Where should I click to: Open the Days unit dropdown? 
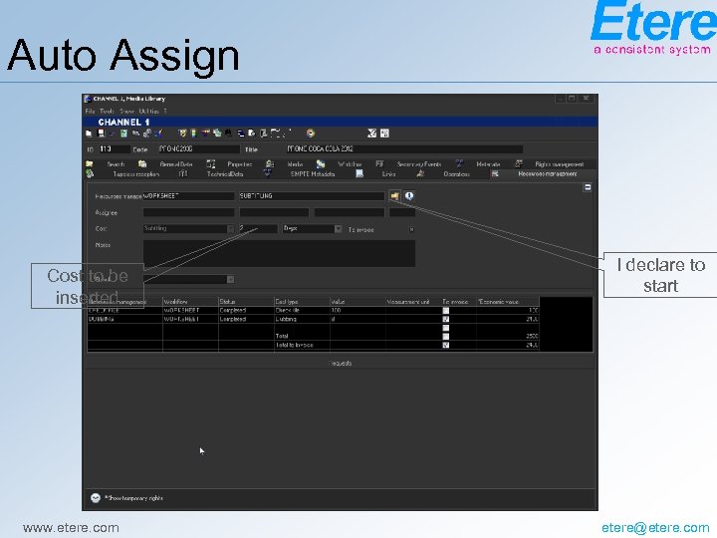pos(338,229)
